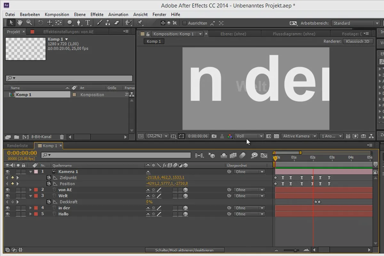
Task: Click Schalter/Modi aktivieren/deaktivieren button
Action: click(x=185, y=250)
